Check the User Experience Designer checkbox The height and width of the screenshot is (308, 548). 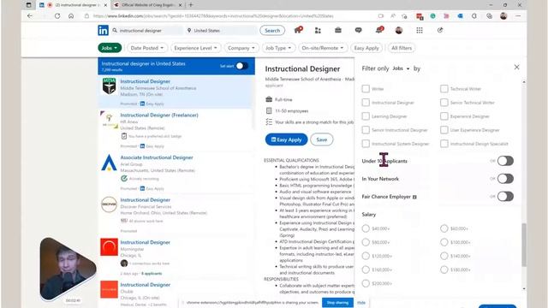pos(444,130)
